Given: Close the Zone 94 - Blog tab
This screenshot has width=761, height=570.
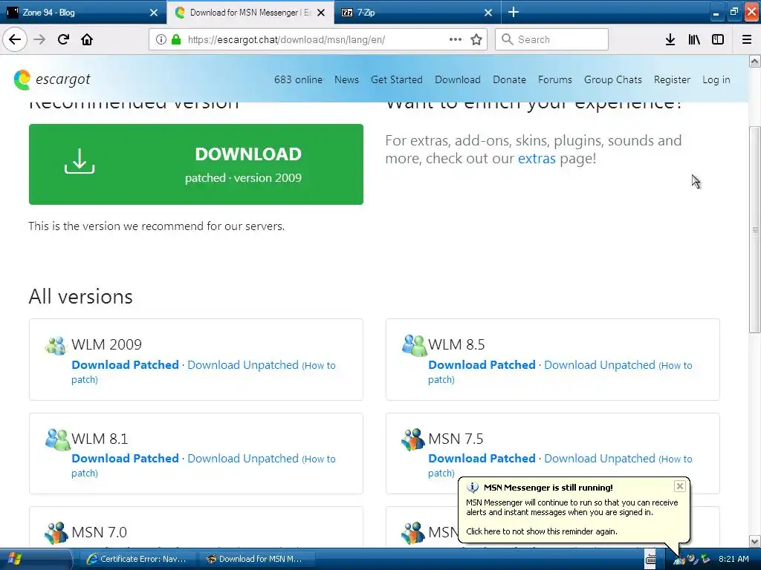Looking at the screenshot, I should coord(153,13).
